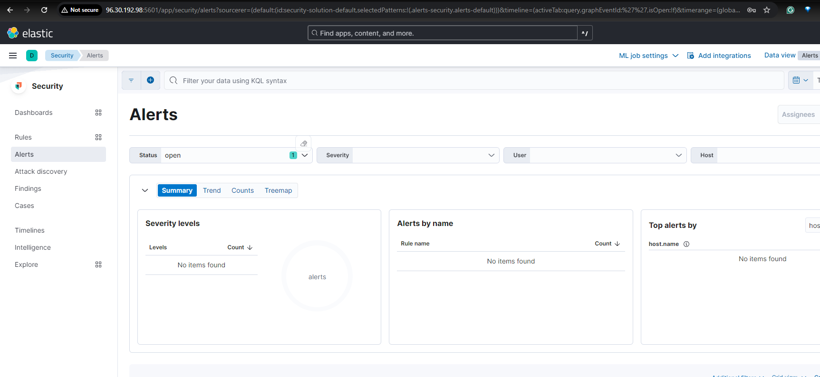
Task: Click the Add integrations link
Action: pyautogui.click(x=724, y=56)
